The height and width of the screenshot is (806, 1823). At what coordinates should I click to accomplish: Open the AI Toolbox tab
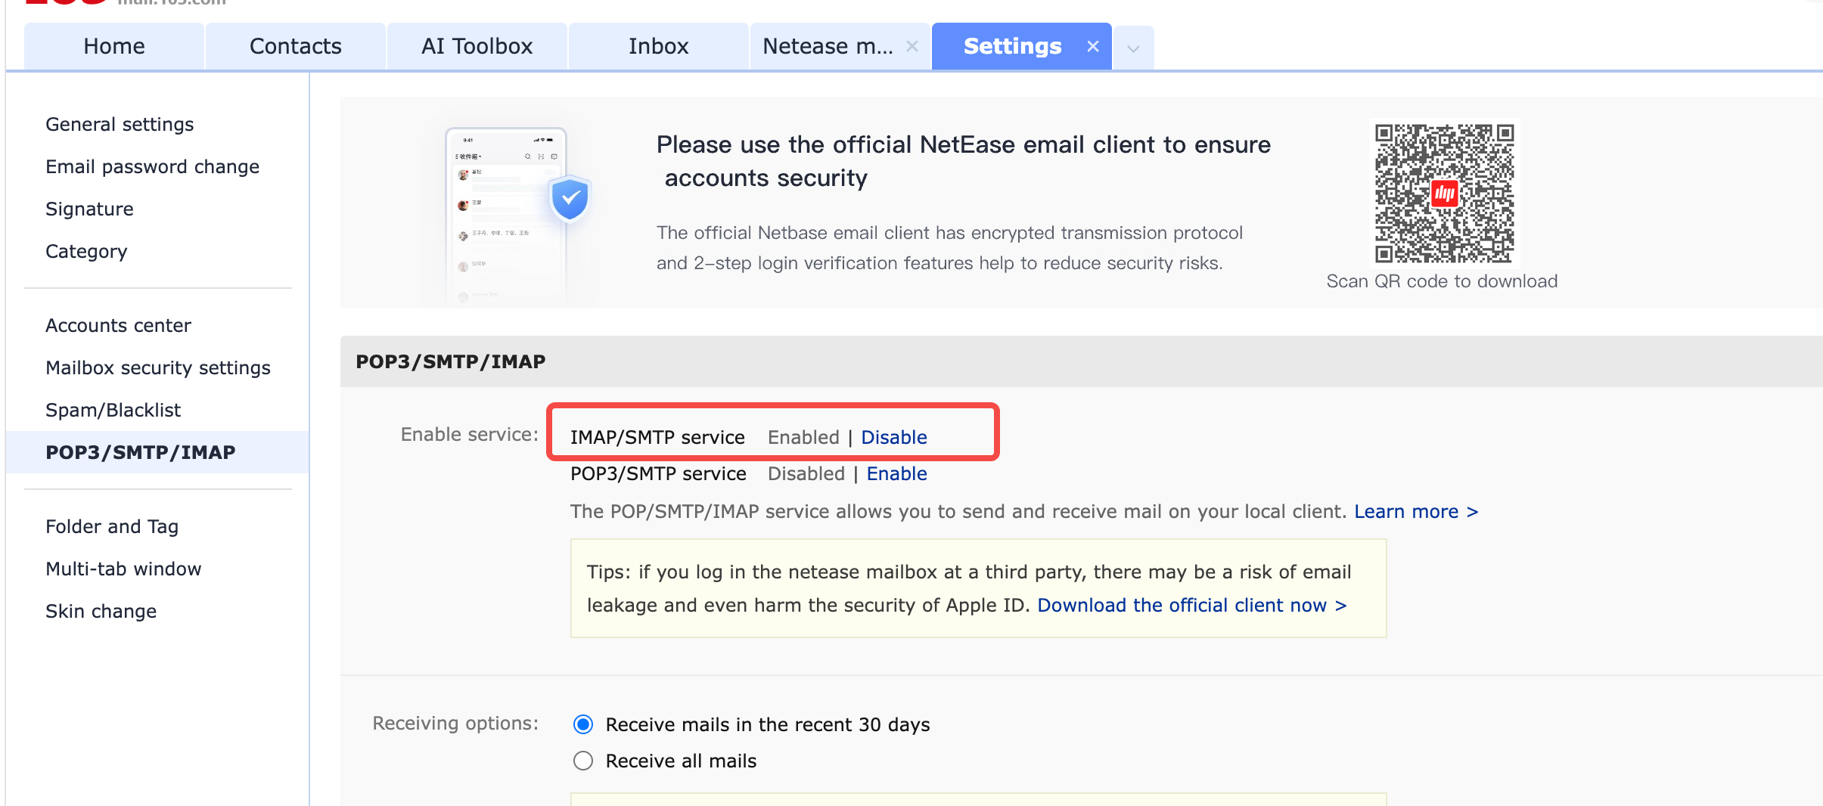(477, 47)
